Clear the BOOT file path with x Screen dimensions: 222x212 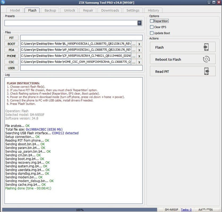point(139,44)
